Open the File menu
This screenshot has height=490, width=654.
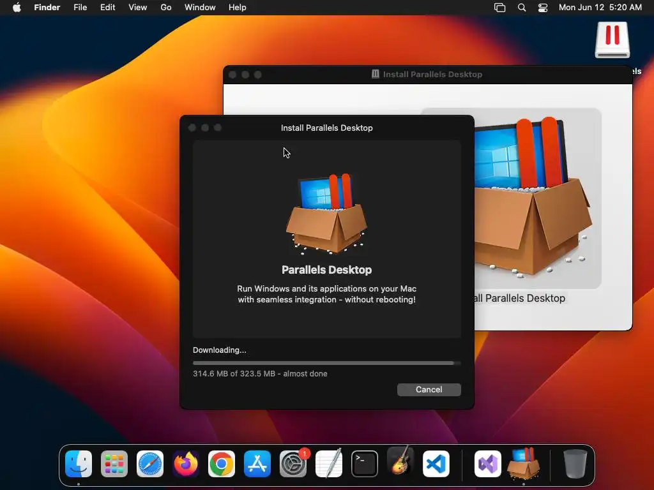80,8
